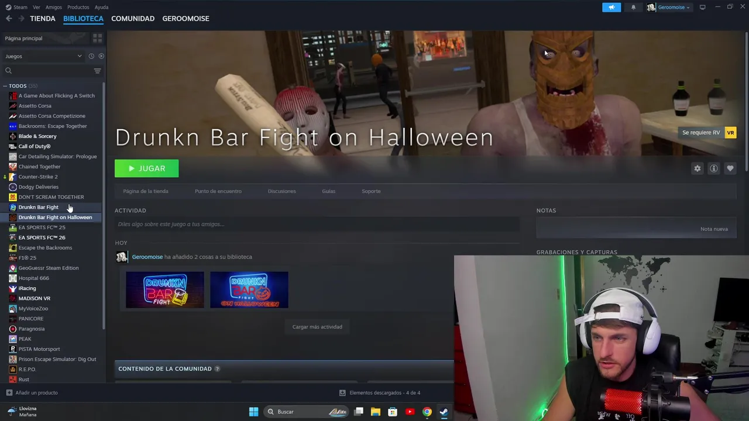
Task: Create a note with Nota nueva
Action: [714, 229]
